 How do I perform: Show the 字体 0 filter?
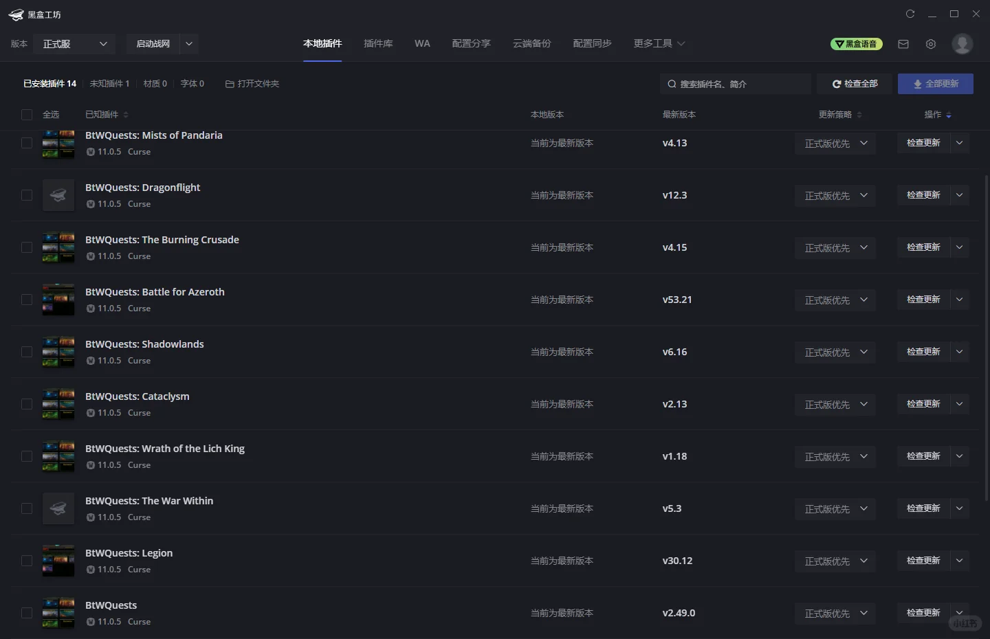click(x=192, y=84)
